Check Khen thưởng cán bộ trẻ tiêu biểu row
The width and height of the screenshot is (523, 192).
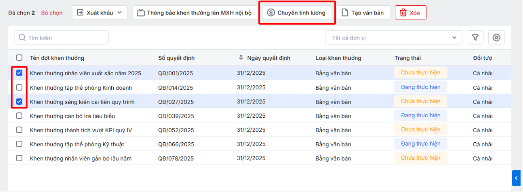[x=19, y=115]
